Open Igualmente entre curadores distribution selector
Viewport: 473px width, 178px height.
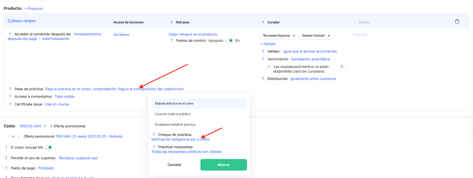(x=313, y=79)
